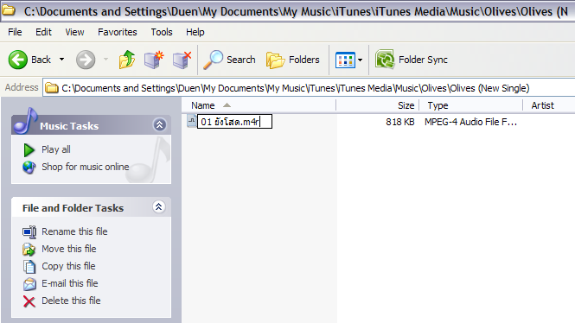Click the E-mail this file envelope icon

coord(29,284)
